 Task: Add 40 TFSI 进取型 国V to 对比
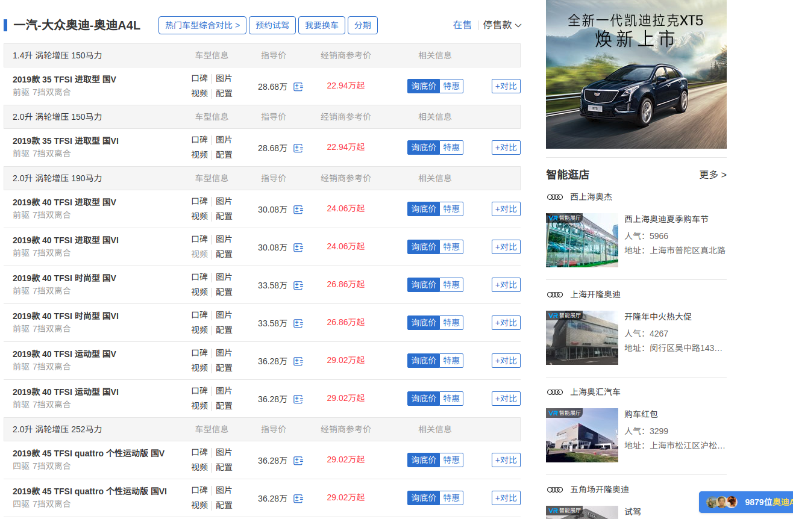tap(506, 209)
